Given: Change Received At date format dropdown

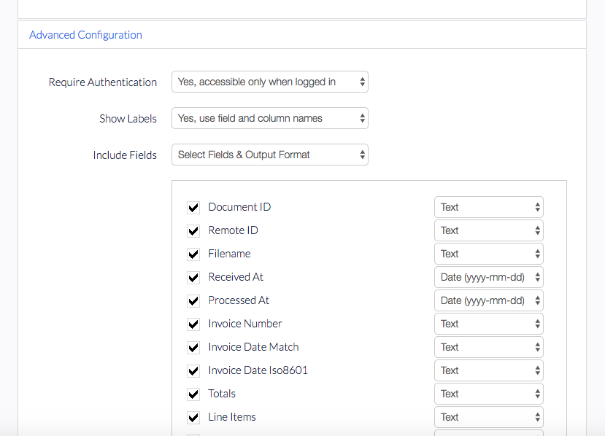Looking at the screenshot, I should [489, 277].
